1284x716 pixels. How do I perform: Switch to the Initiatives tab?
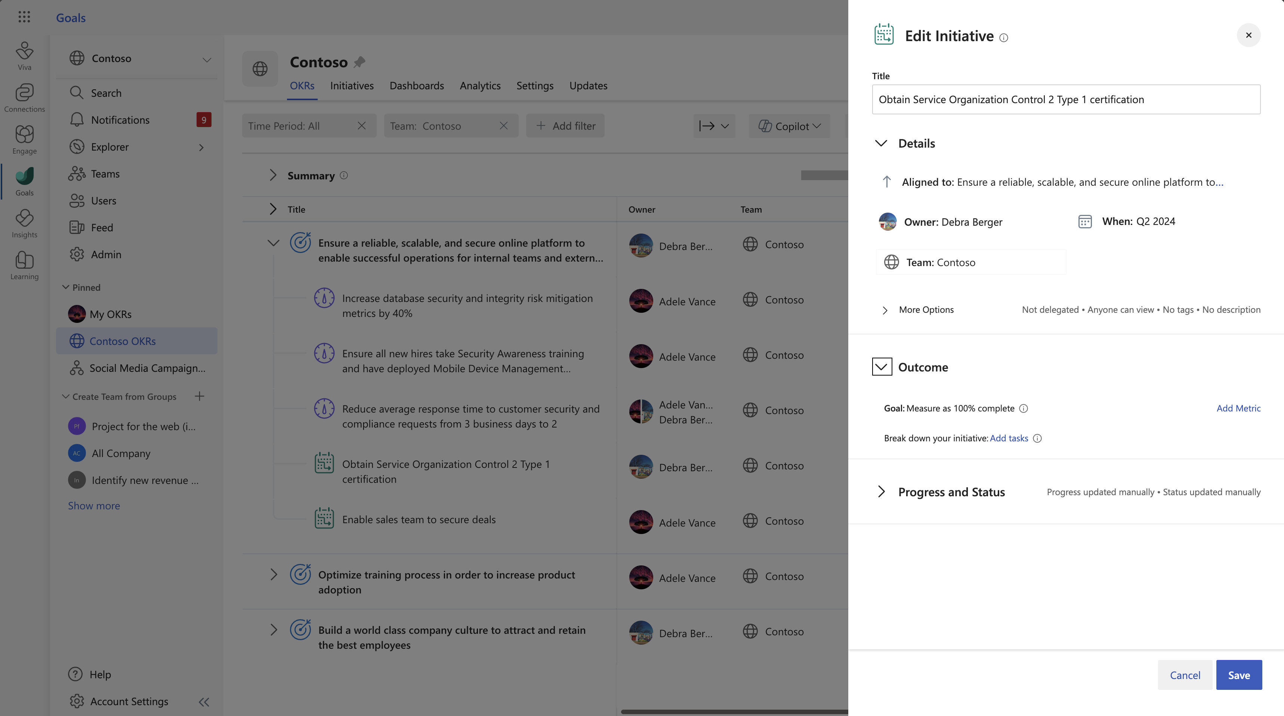pyautogui.click(x=352, y=86)
